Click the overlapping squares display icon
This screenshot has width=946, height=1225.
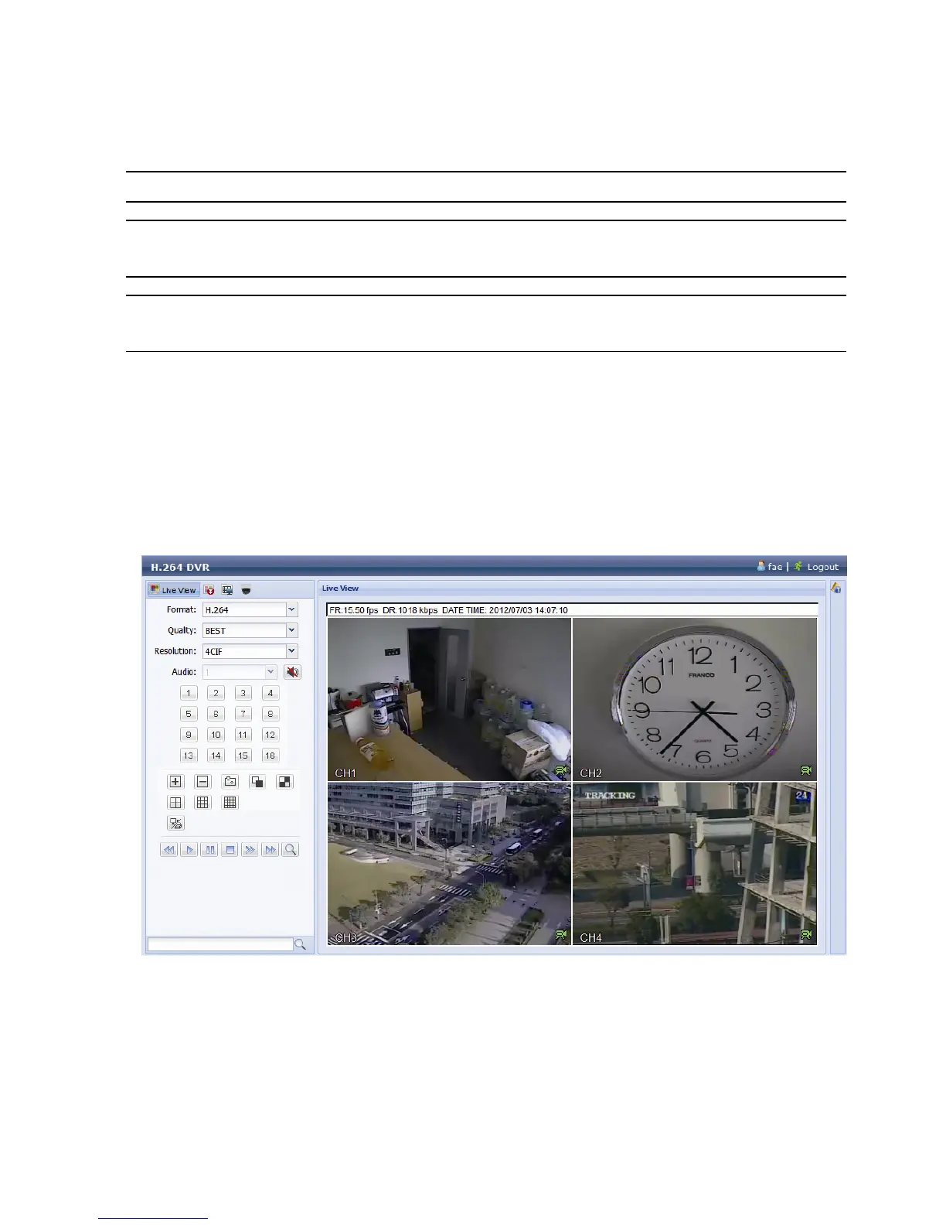coord(257,782)
